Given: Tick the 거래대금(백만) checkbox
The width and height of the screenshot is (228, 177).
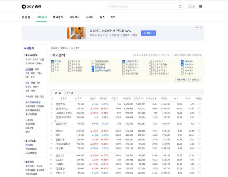Looking at the screenshot, I should coord(93,61).
